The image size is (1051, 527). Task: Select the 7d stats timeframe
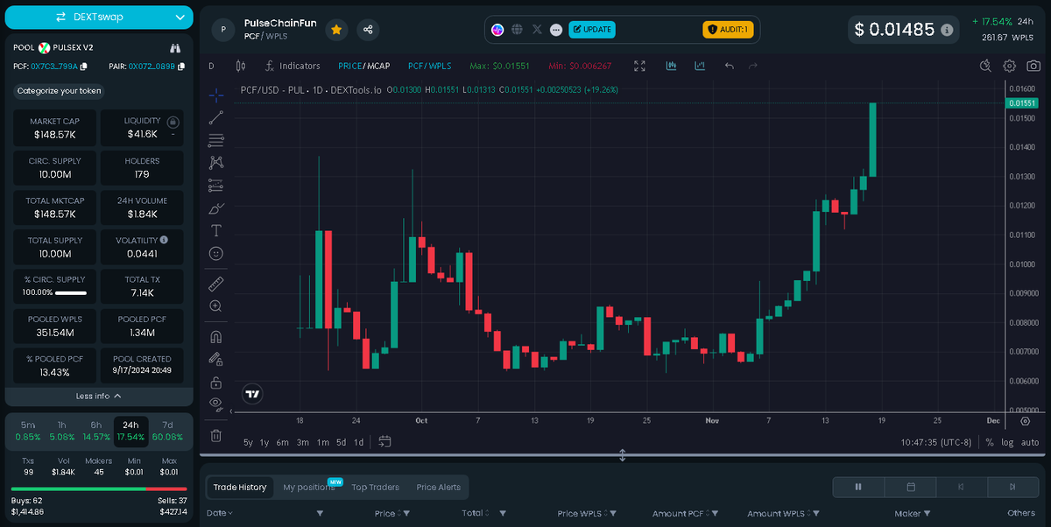point(168,430)
